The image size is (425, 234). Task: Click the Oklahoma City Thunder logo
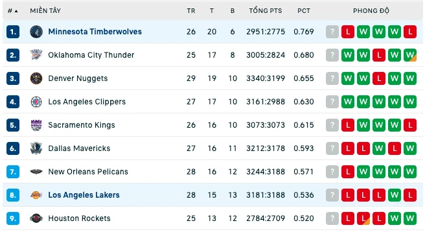[x=36, y=55]
